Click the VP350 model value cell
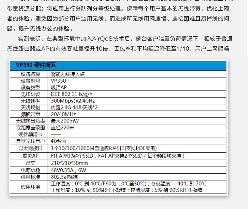This screenshot has height=209, width=248. point(137,81)
